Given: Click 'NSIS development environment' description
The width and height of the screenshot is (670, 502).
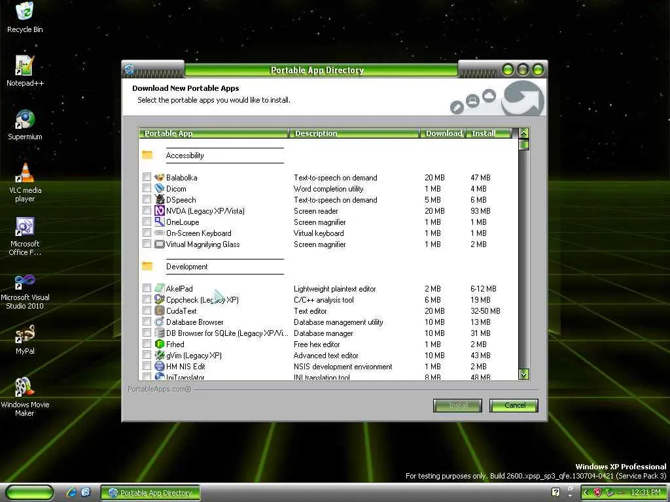Looking at the screenshot, I should (x=343, y=366).
